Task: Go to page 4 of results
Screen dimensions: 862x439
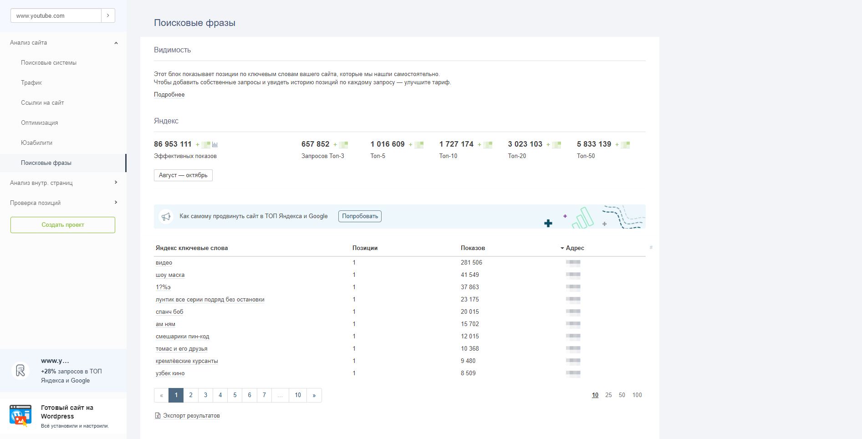Action: [220, 395]
